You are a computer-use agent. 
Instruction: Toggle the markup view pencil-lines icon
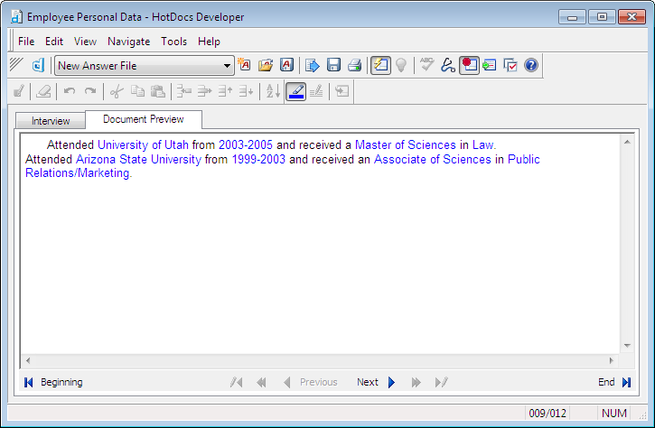(316, 91)
